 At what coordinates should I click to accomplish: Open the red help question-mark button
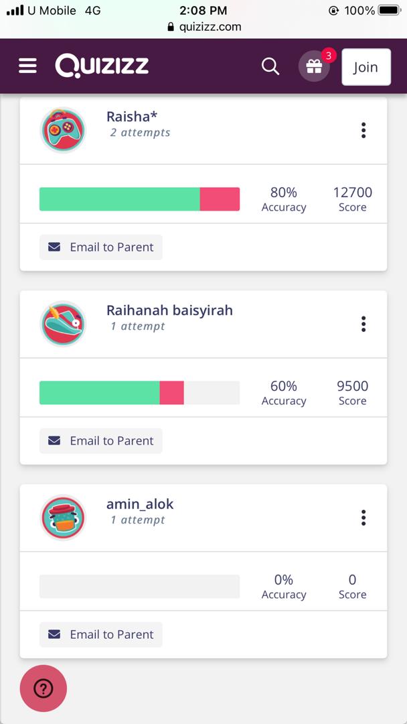pos(44,688)
